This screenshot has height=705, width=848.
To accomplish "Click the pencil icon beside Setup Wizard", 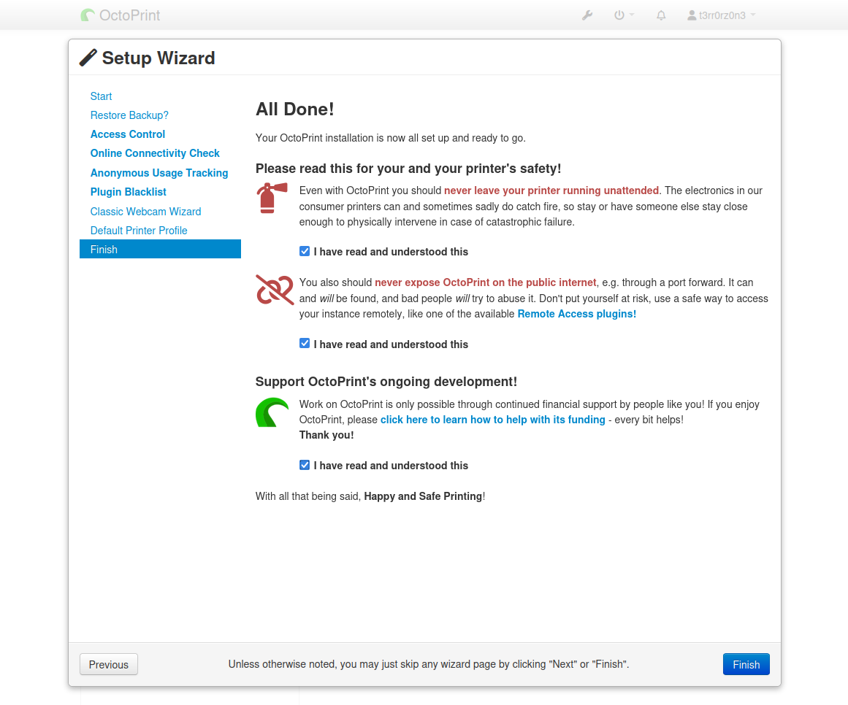I will 88,58.
